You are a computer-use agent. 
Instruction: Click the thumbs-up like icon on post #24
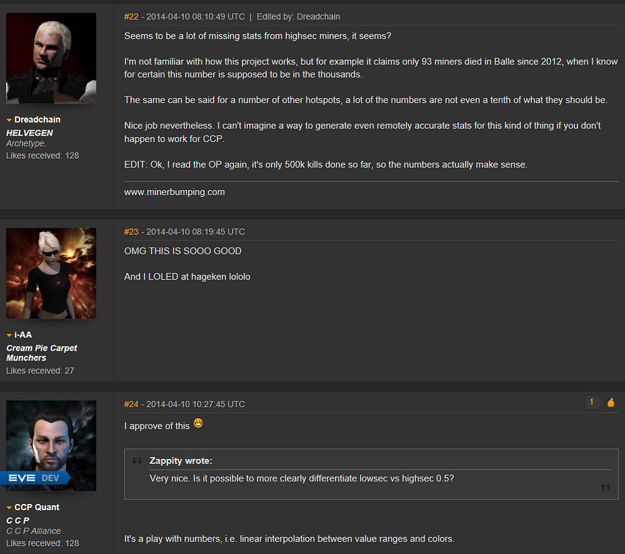tap(611, 403)
